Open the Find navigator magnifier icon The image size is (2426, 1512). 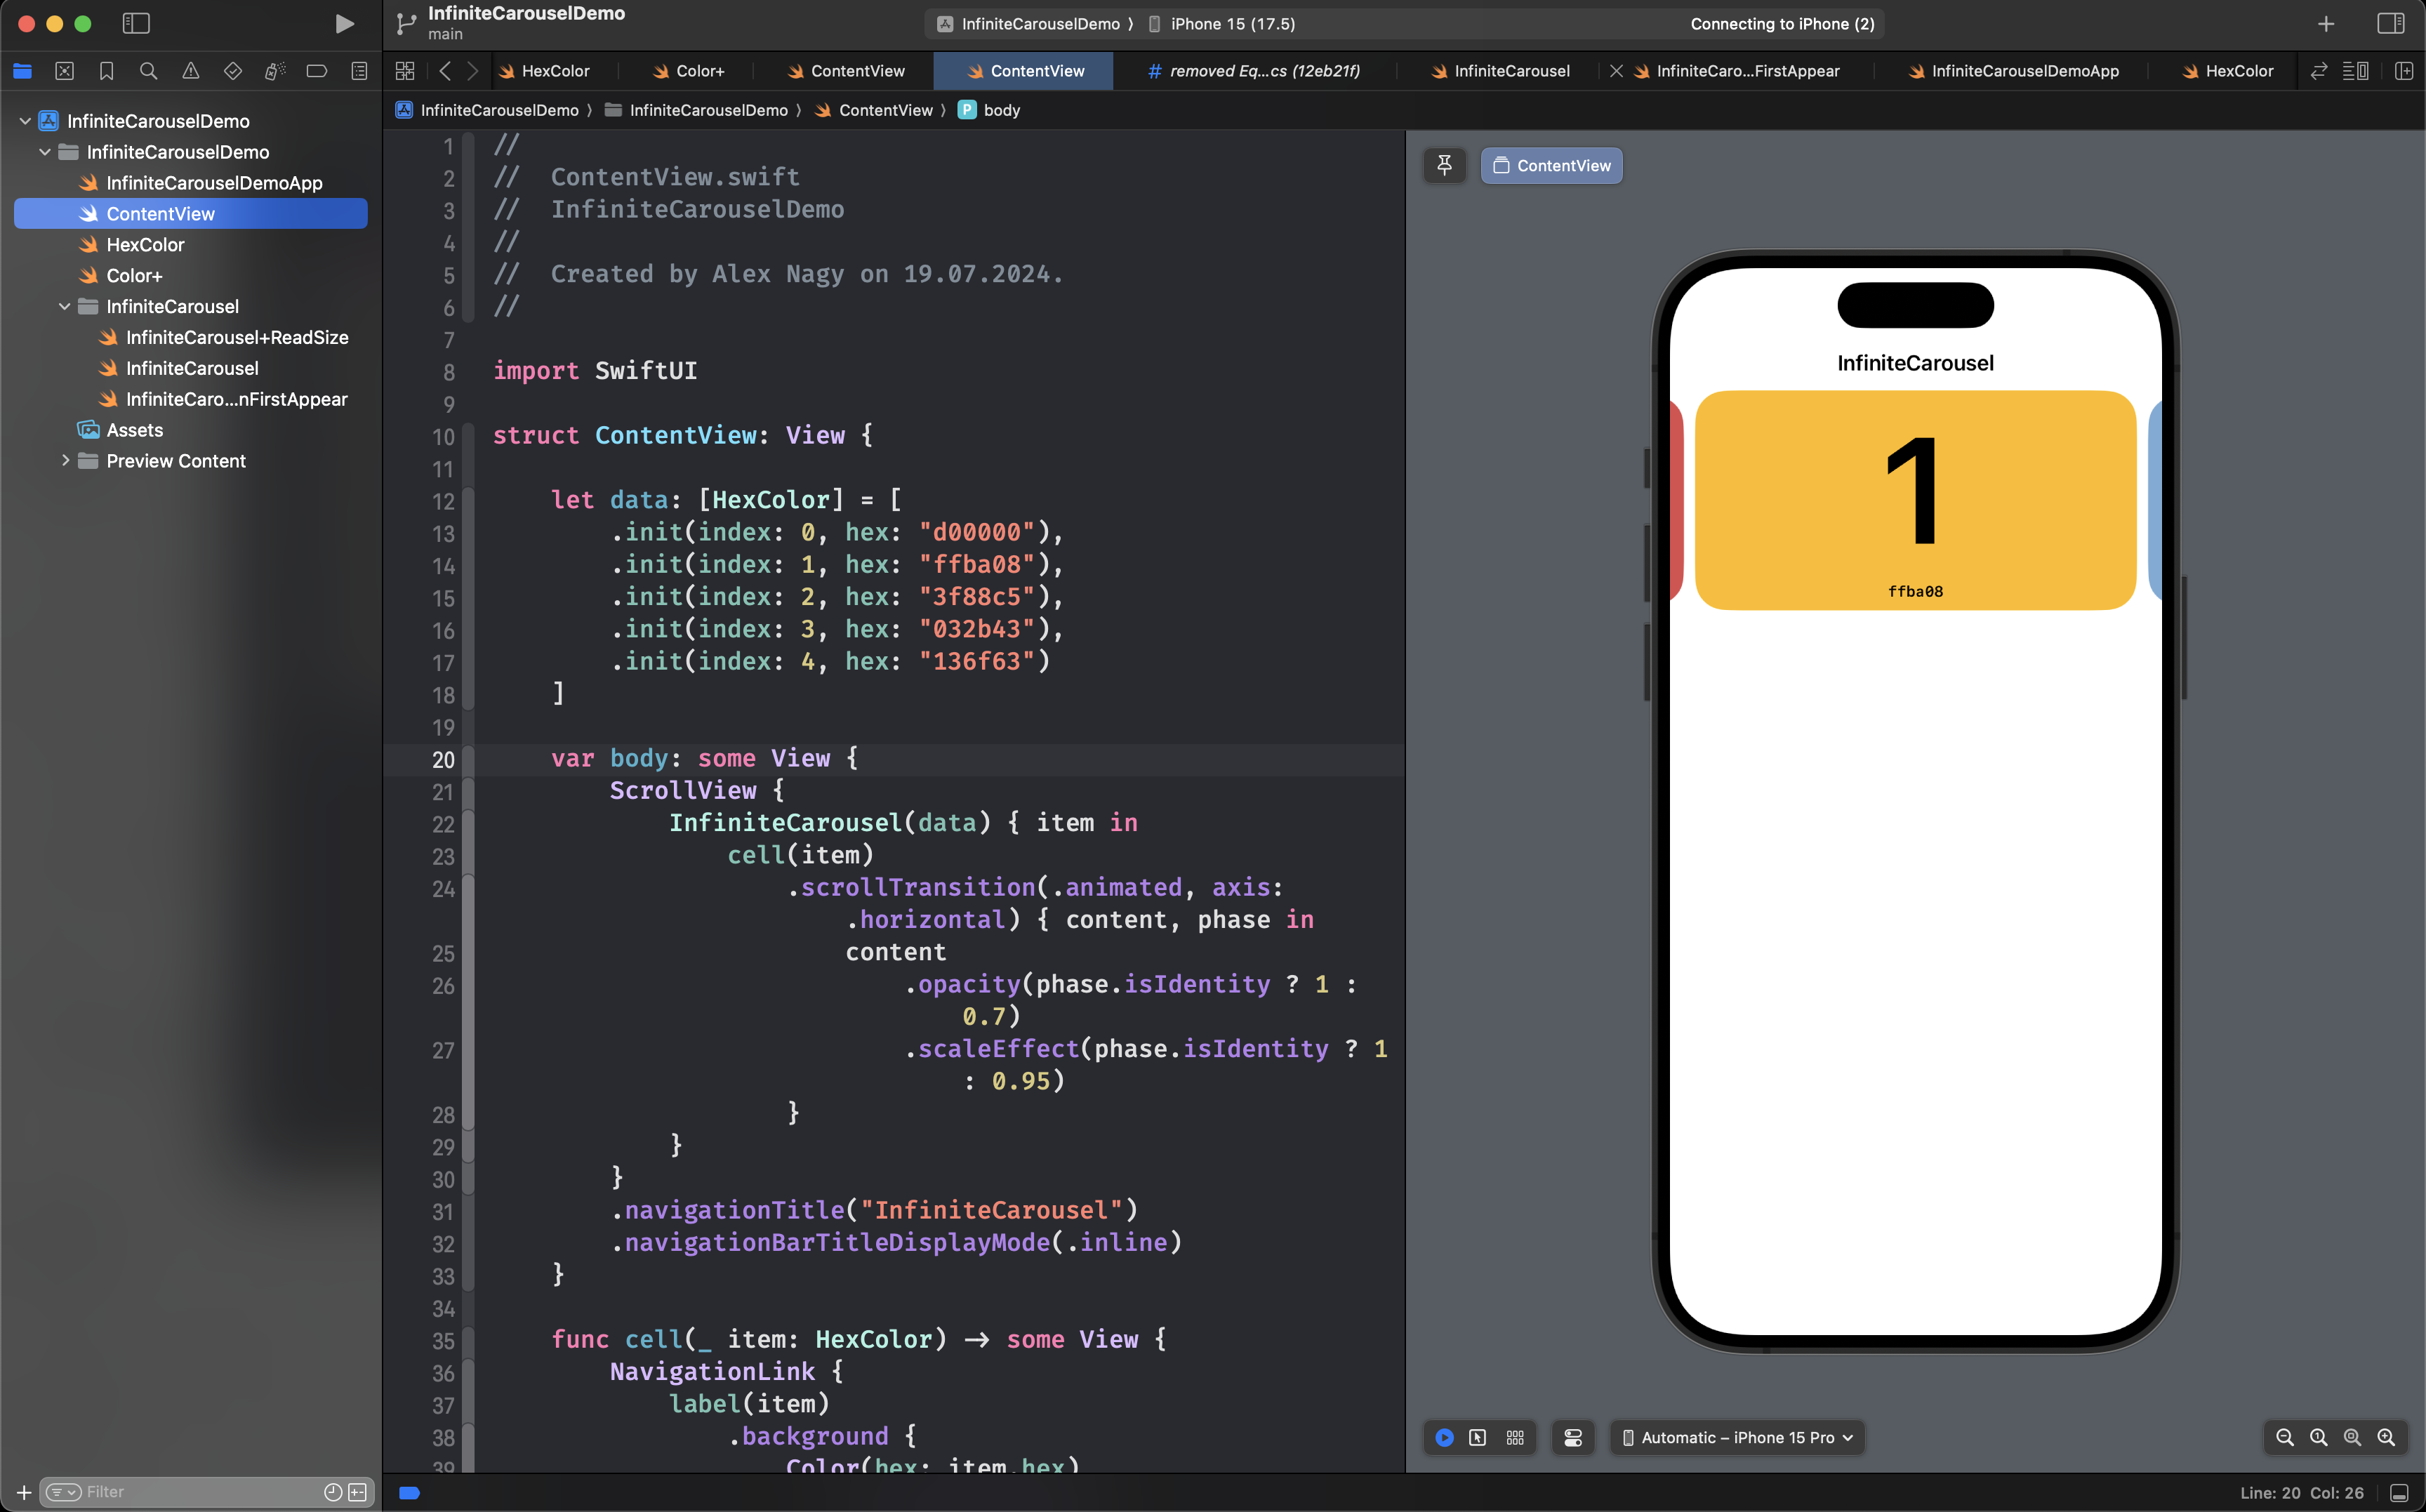(148, 71)
